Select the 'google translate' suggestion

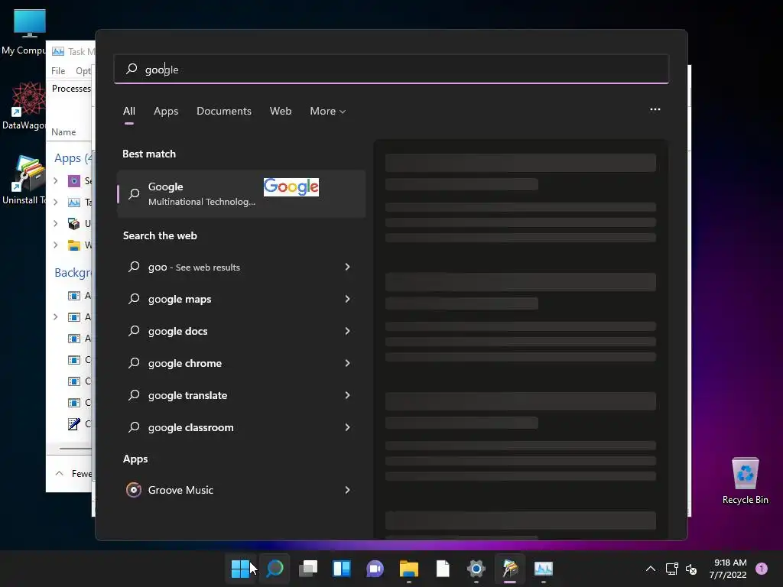pyautogui.click(x=241, y=395)
